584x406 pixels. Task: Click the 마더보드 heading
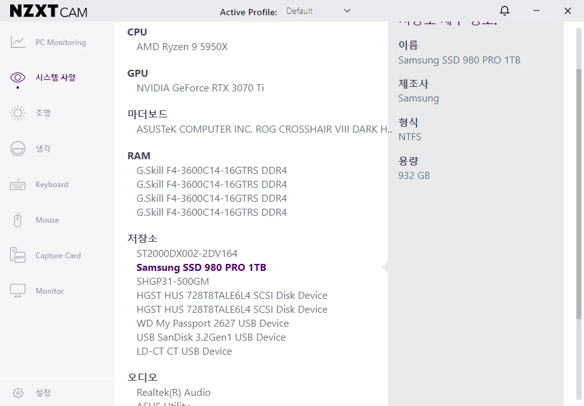point(147,114)
